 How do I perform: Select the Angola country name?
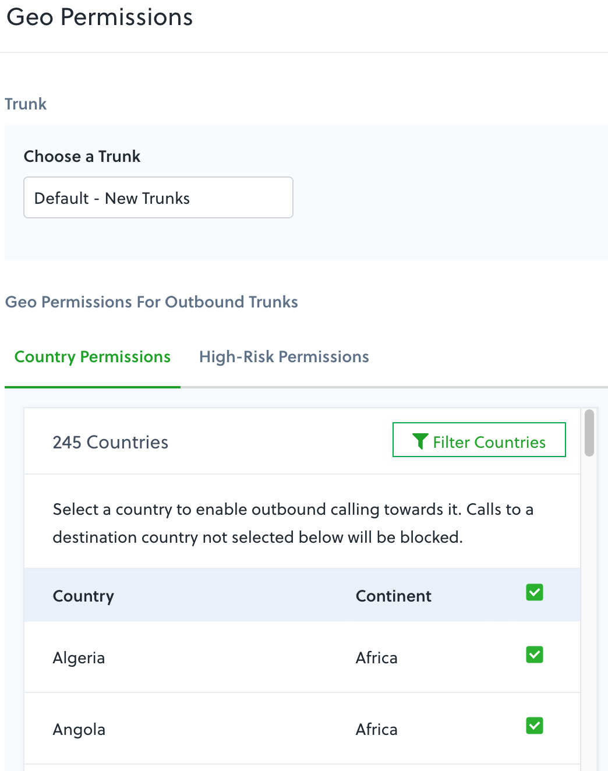click(79, 730)
